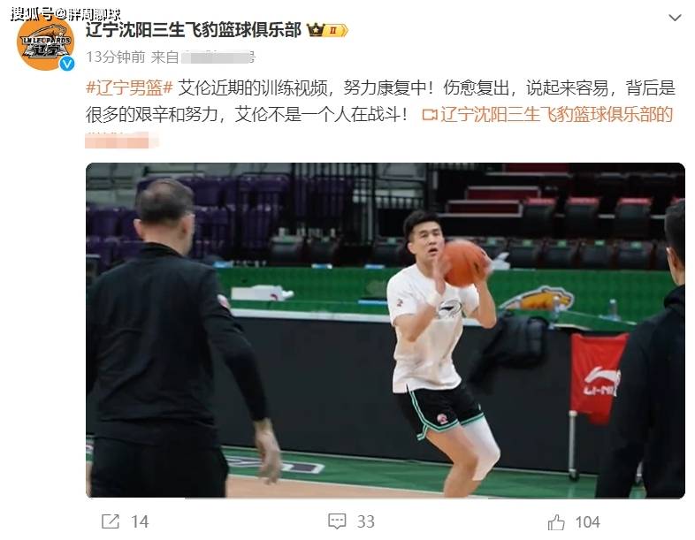Viewport: 695px width, 540px height.
Task: Click the 搜狐号@胖周聊球 watermark text
Action: 65,14
